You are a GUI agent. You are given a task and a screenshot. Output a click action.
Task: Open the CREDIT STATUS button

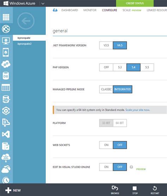click(x=135, y=4)
